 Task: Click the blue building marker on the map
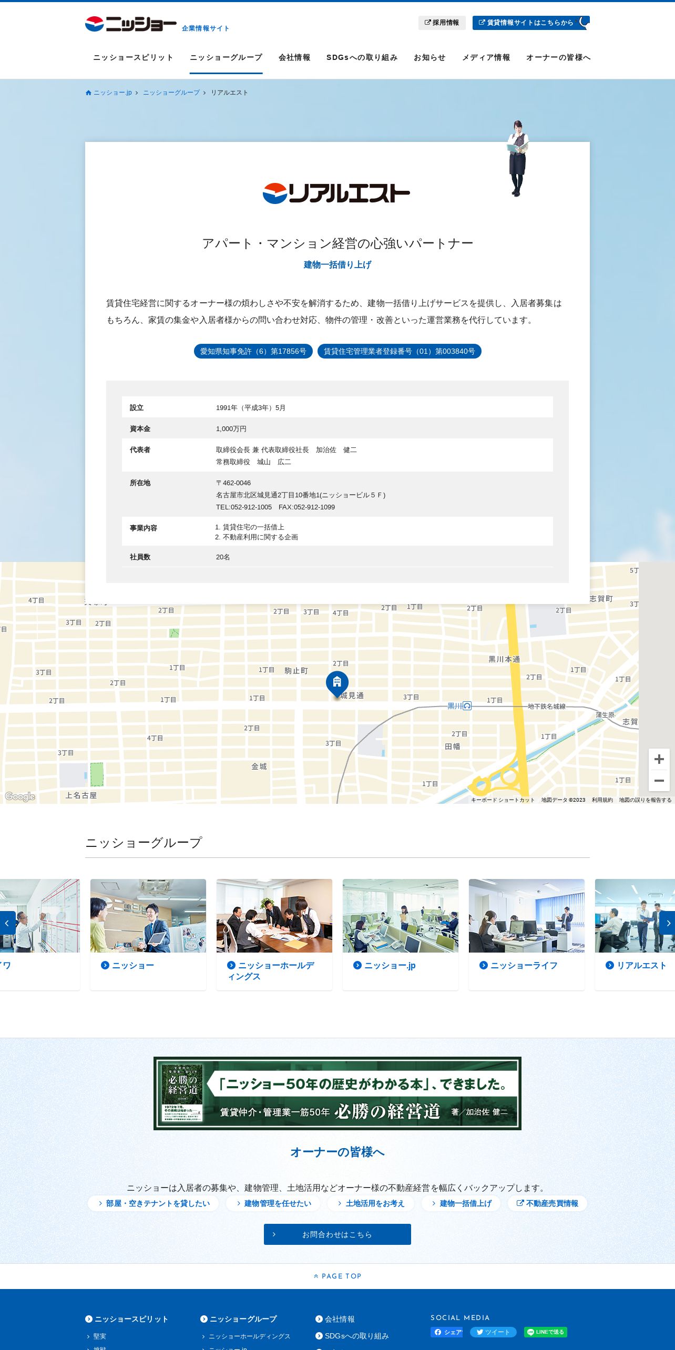tap(337, 684)
